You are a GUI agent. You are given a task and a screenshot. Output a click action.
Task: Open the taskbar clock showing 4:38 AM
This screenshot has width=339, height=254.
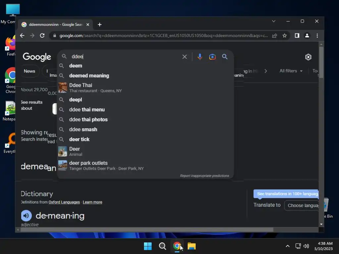tap(324, 246)
